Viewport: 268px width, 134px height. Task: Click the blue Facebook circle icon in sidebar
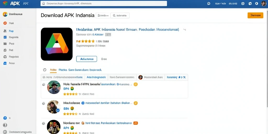5,118
